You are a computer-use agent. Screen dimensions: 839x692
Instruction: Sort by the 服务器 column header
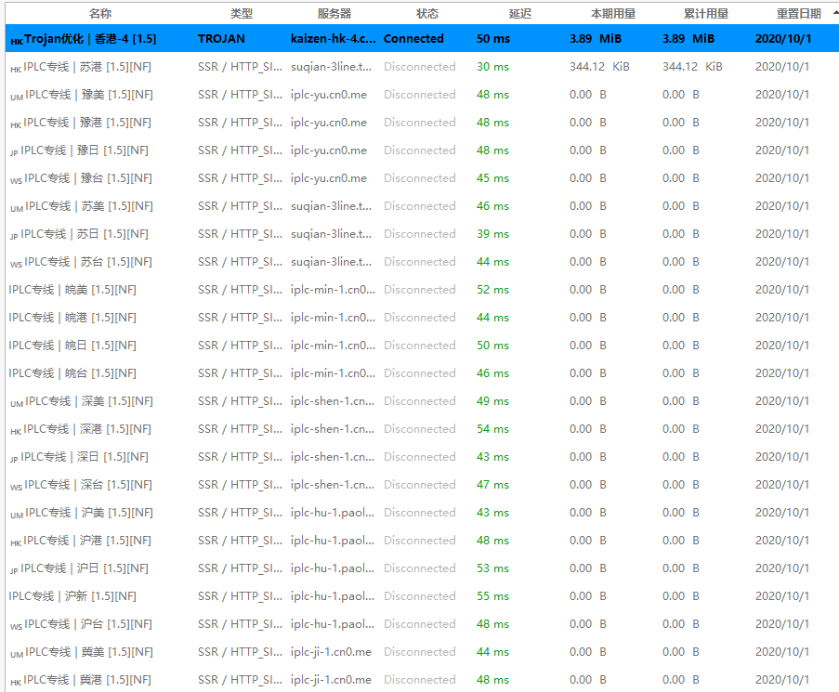(x=334, y=13)
